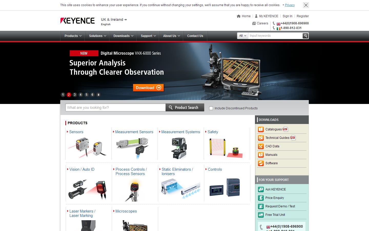Open the Privacy link in cookie banner
Viewport: 369px width, 231px height.
(x=290, y=5)
